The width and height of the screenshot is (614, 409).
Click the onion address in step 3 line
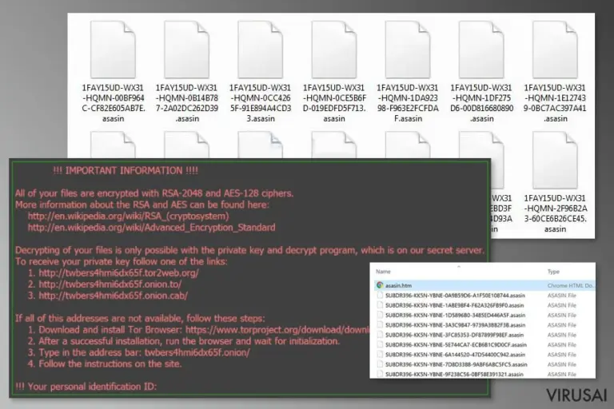point(197,352)
